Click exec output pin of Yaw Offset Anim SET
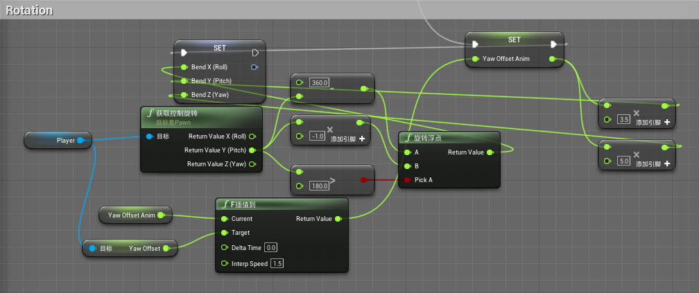699x293 pixels. [554, 45]
